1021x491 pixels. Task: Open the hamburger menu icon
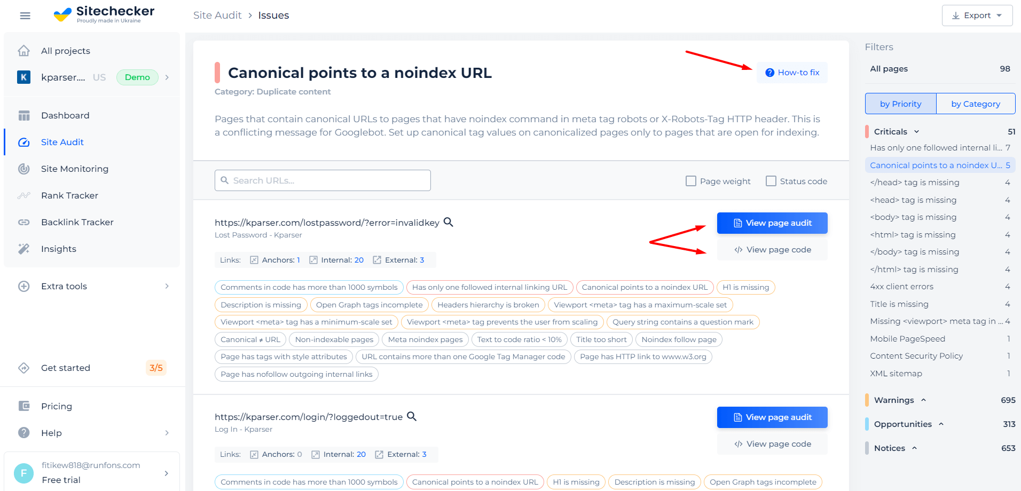pos(25,15)
